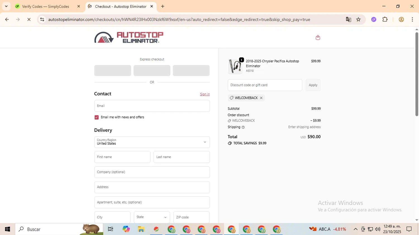Open File Explorer on the taskbar

click(141, 229)
